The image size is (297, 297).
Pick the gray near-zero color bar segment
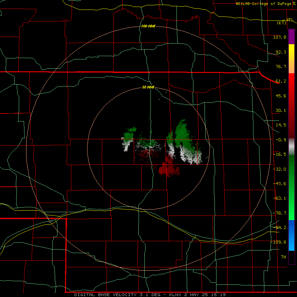click(291, 147)
